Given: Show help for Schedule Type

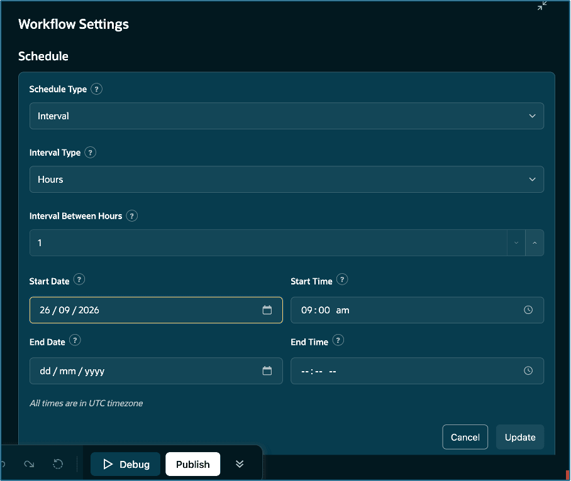Looking at the screenshot, I should (x=96, y=89).
